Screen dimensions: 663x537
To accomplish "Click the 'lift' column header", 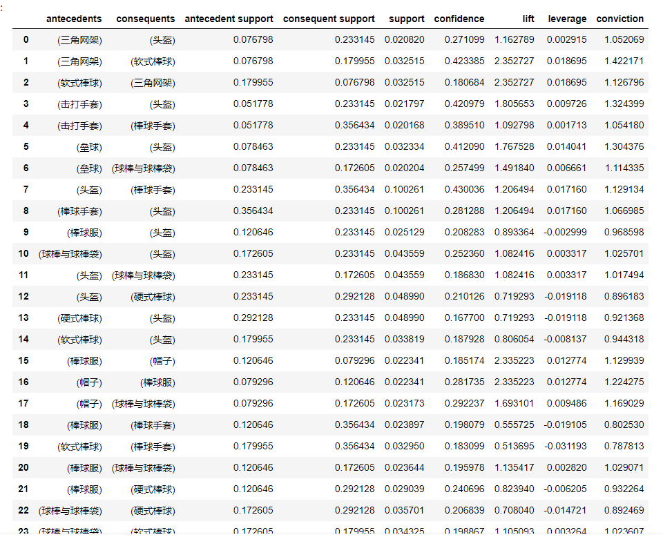I will click(528, 19).
